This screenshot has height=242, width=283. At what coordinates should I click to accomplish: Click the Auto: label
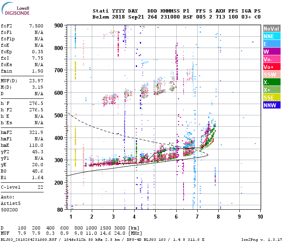8,197
